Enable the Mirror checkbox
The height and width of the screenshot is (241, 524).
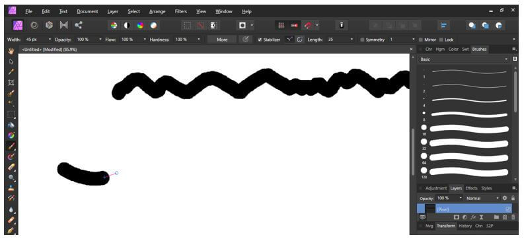pos(421,40)
